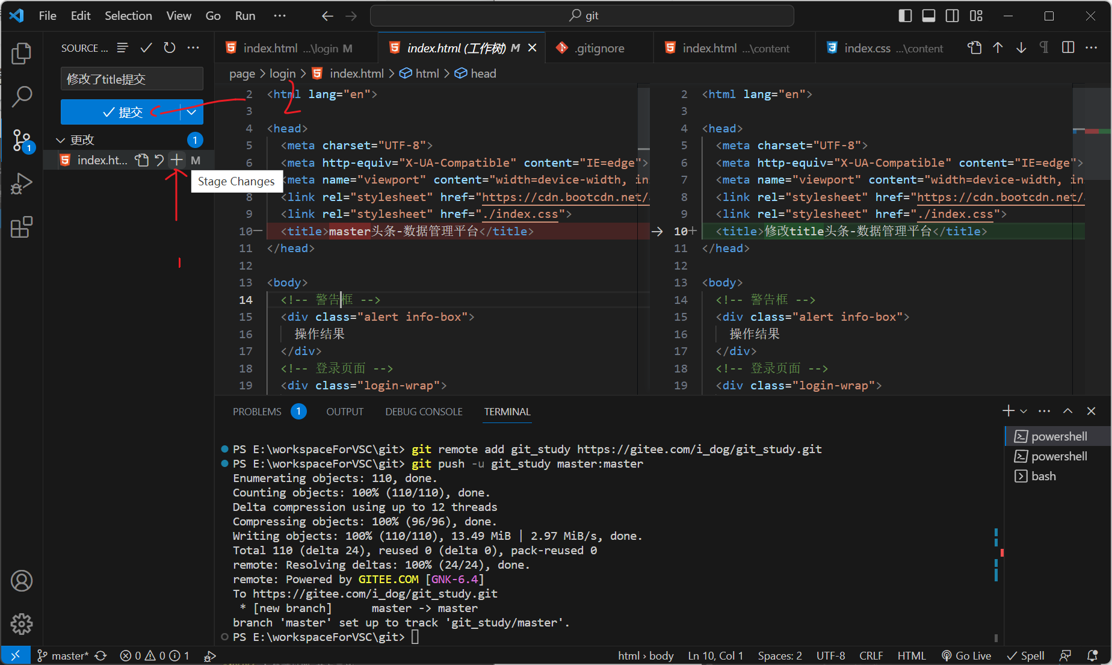Open the Edit menu
Viewport: 1112px width, 665px height.
coord(81,16)
